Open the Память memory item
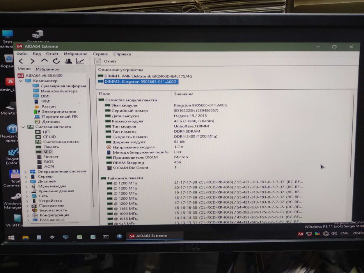The image size is (364, 273). point(47,147)
